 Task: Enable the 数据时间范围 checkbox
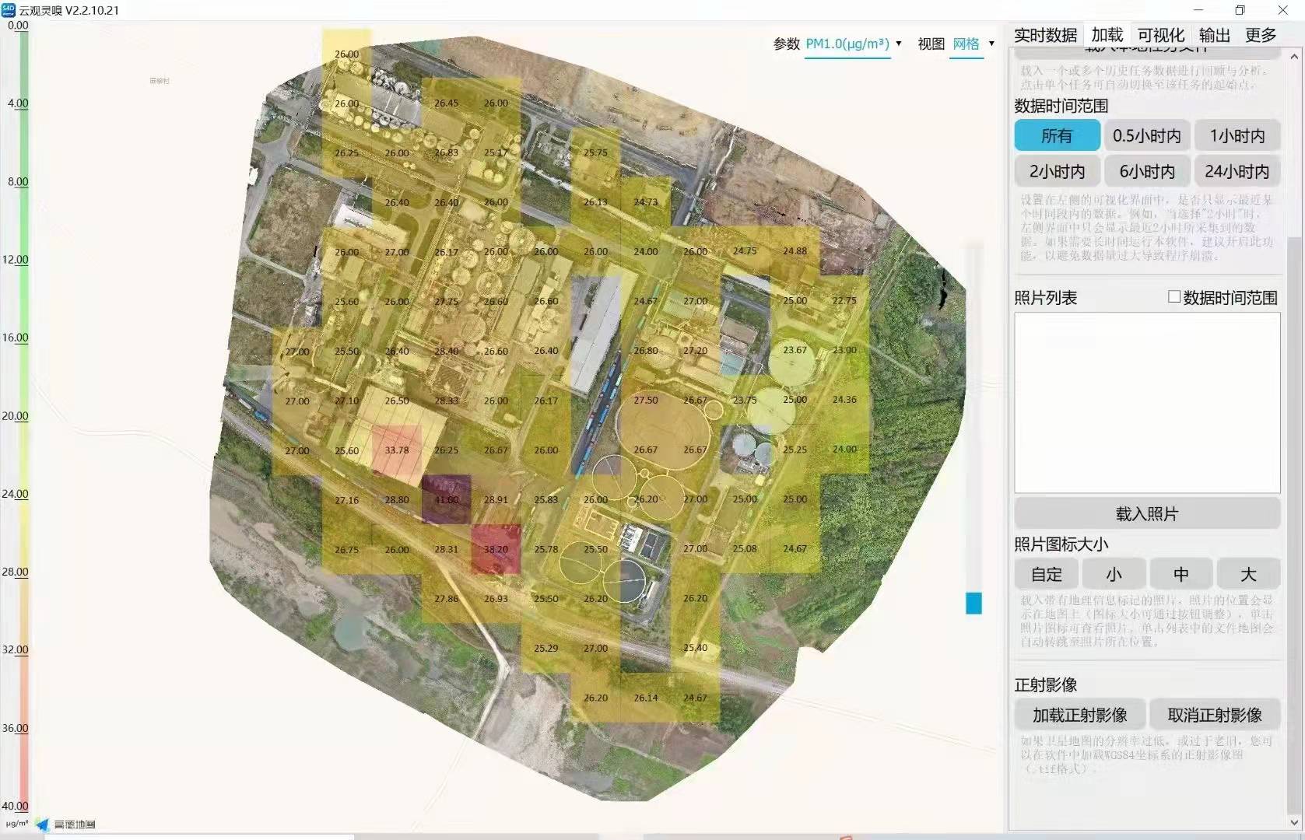[1174, 296]
